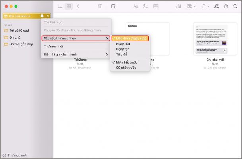This screenshot has width=242, height=159.
Task: Pick 'Tiêu đề' in sort submenu
Action: (x=122, y=54)
